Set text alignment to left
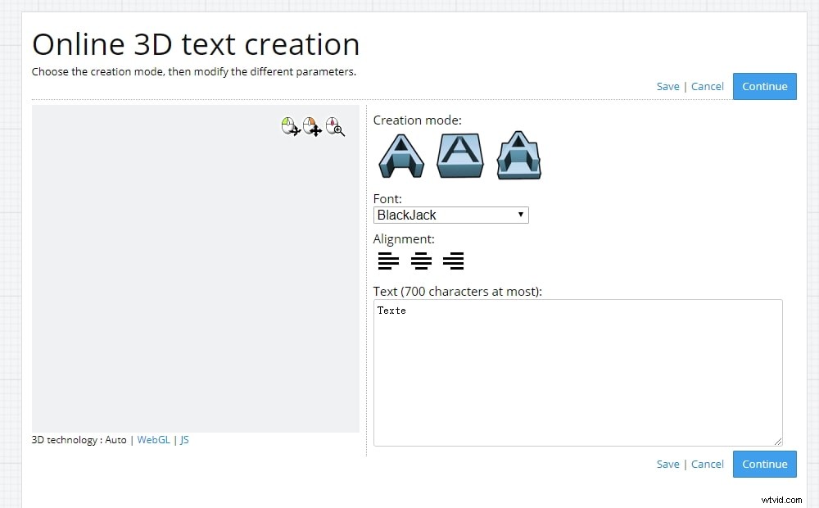 tap(388, 261)
